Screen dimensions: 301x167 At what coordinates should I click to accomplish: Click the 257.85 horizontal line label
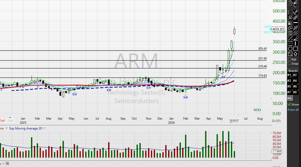pyautogui.click(x=262, y=58)
